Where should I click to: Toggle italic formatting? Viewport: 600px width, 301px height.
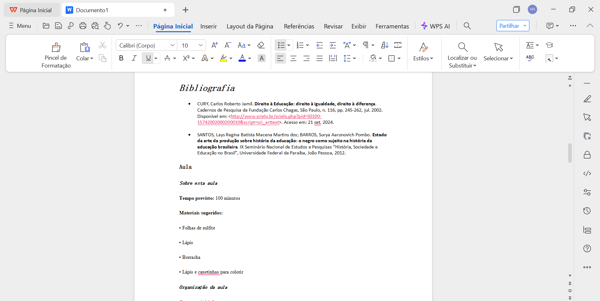click(134, 58)
